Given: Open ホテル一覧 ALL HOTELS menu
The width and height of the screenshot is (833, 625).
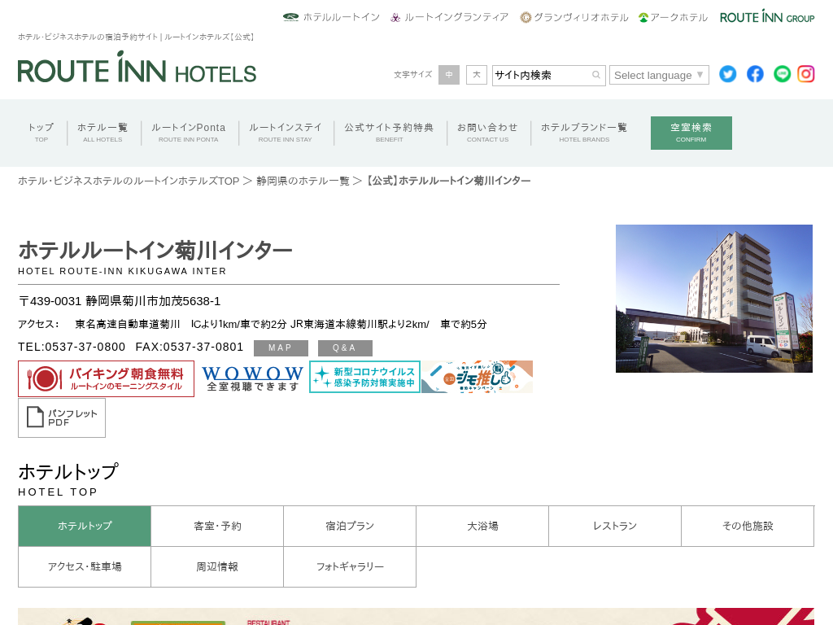Looking at the screenshot, I should pos(102,133).
